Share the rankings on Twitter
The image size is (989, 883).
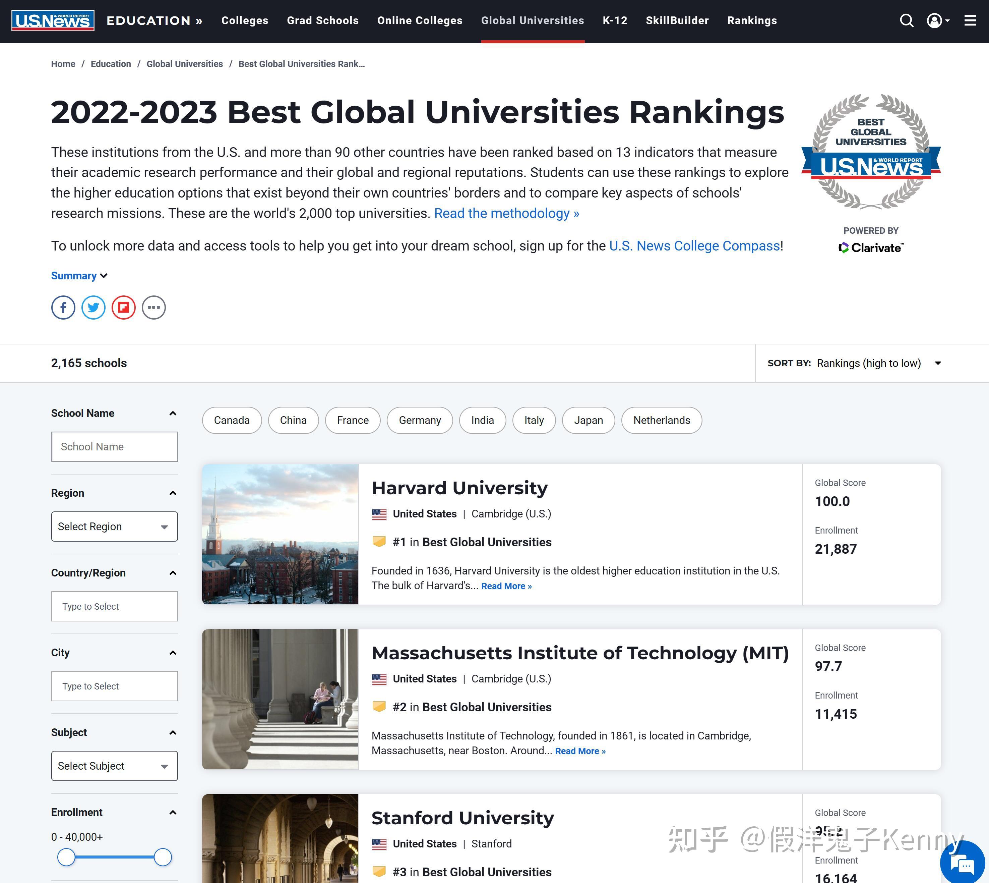click(93, 307)
